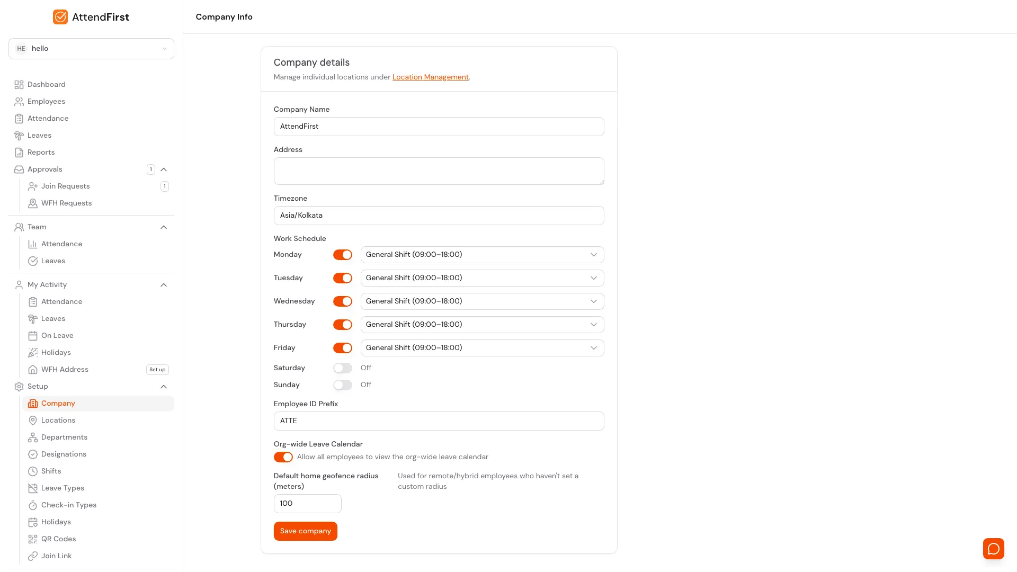Image resolution: width=1017 pixels, height=572 pixels.
Task: Click the Timezone field
Action: click(439, 216)
